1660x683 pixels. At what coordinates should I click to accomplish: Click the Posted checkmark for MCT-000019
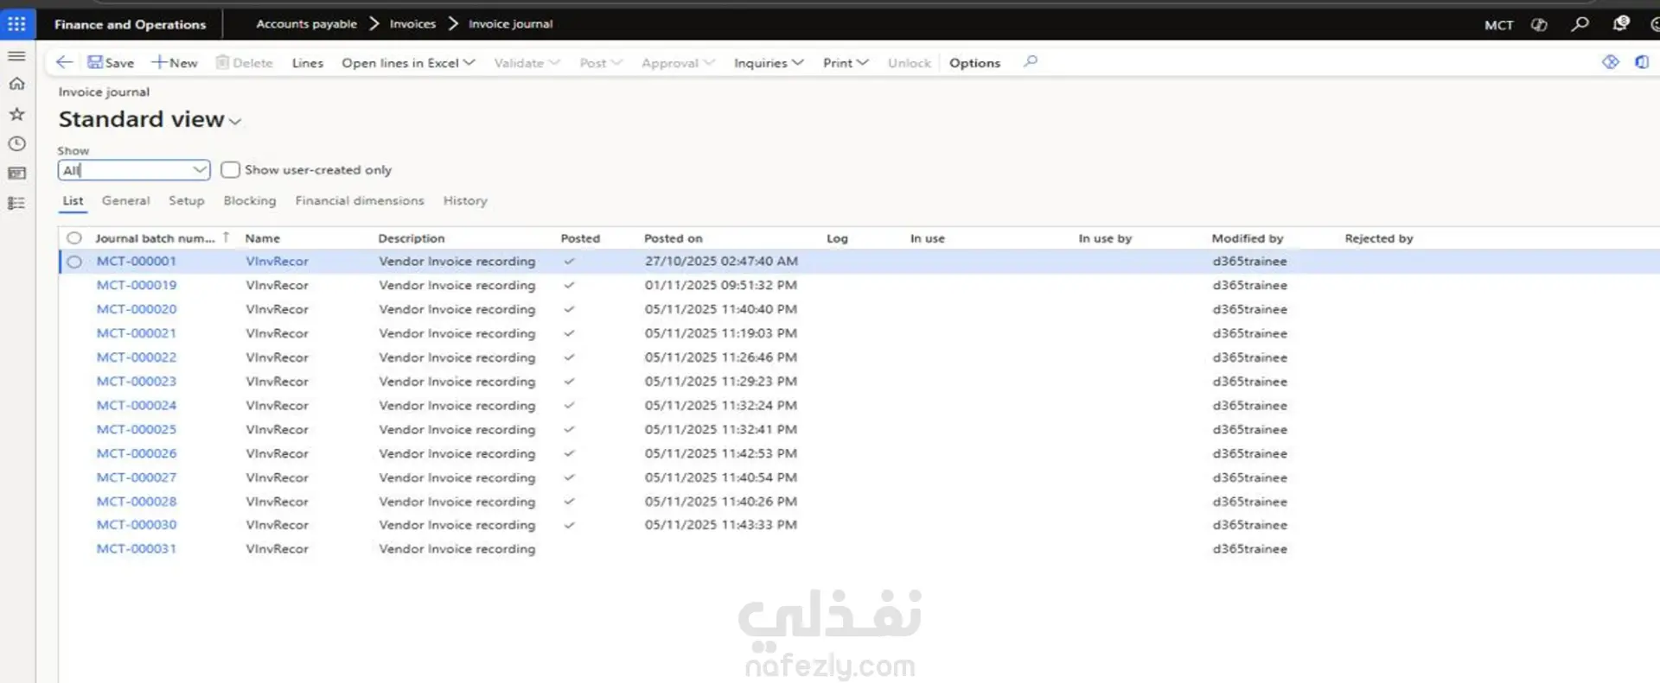[x=569, y=285]
